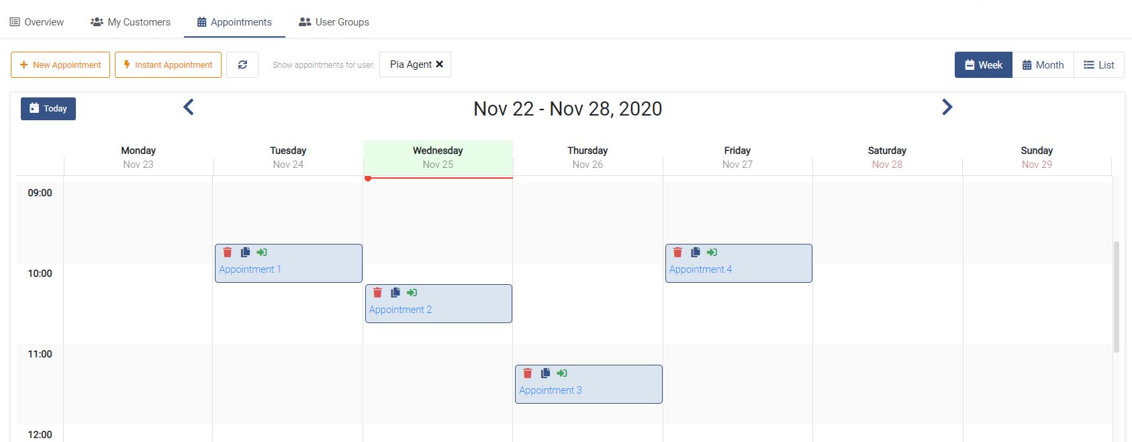
Task: Duplicate Appointment 4 with copy icon
Action: 696,253
